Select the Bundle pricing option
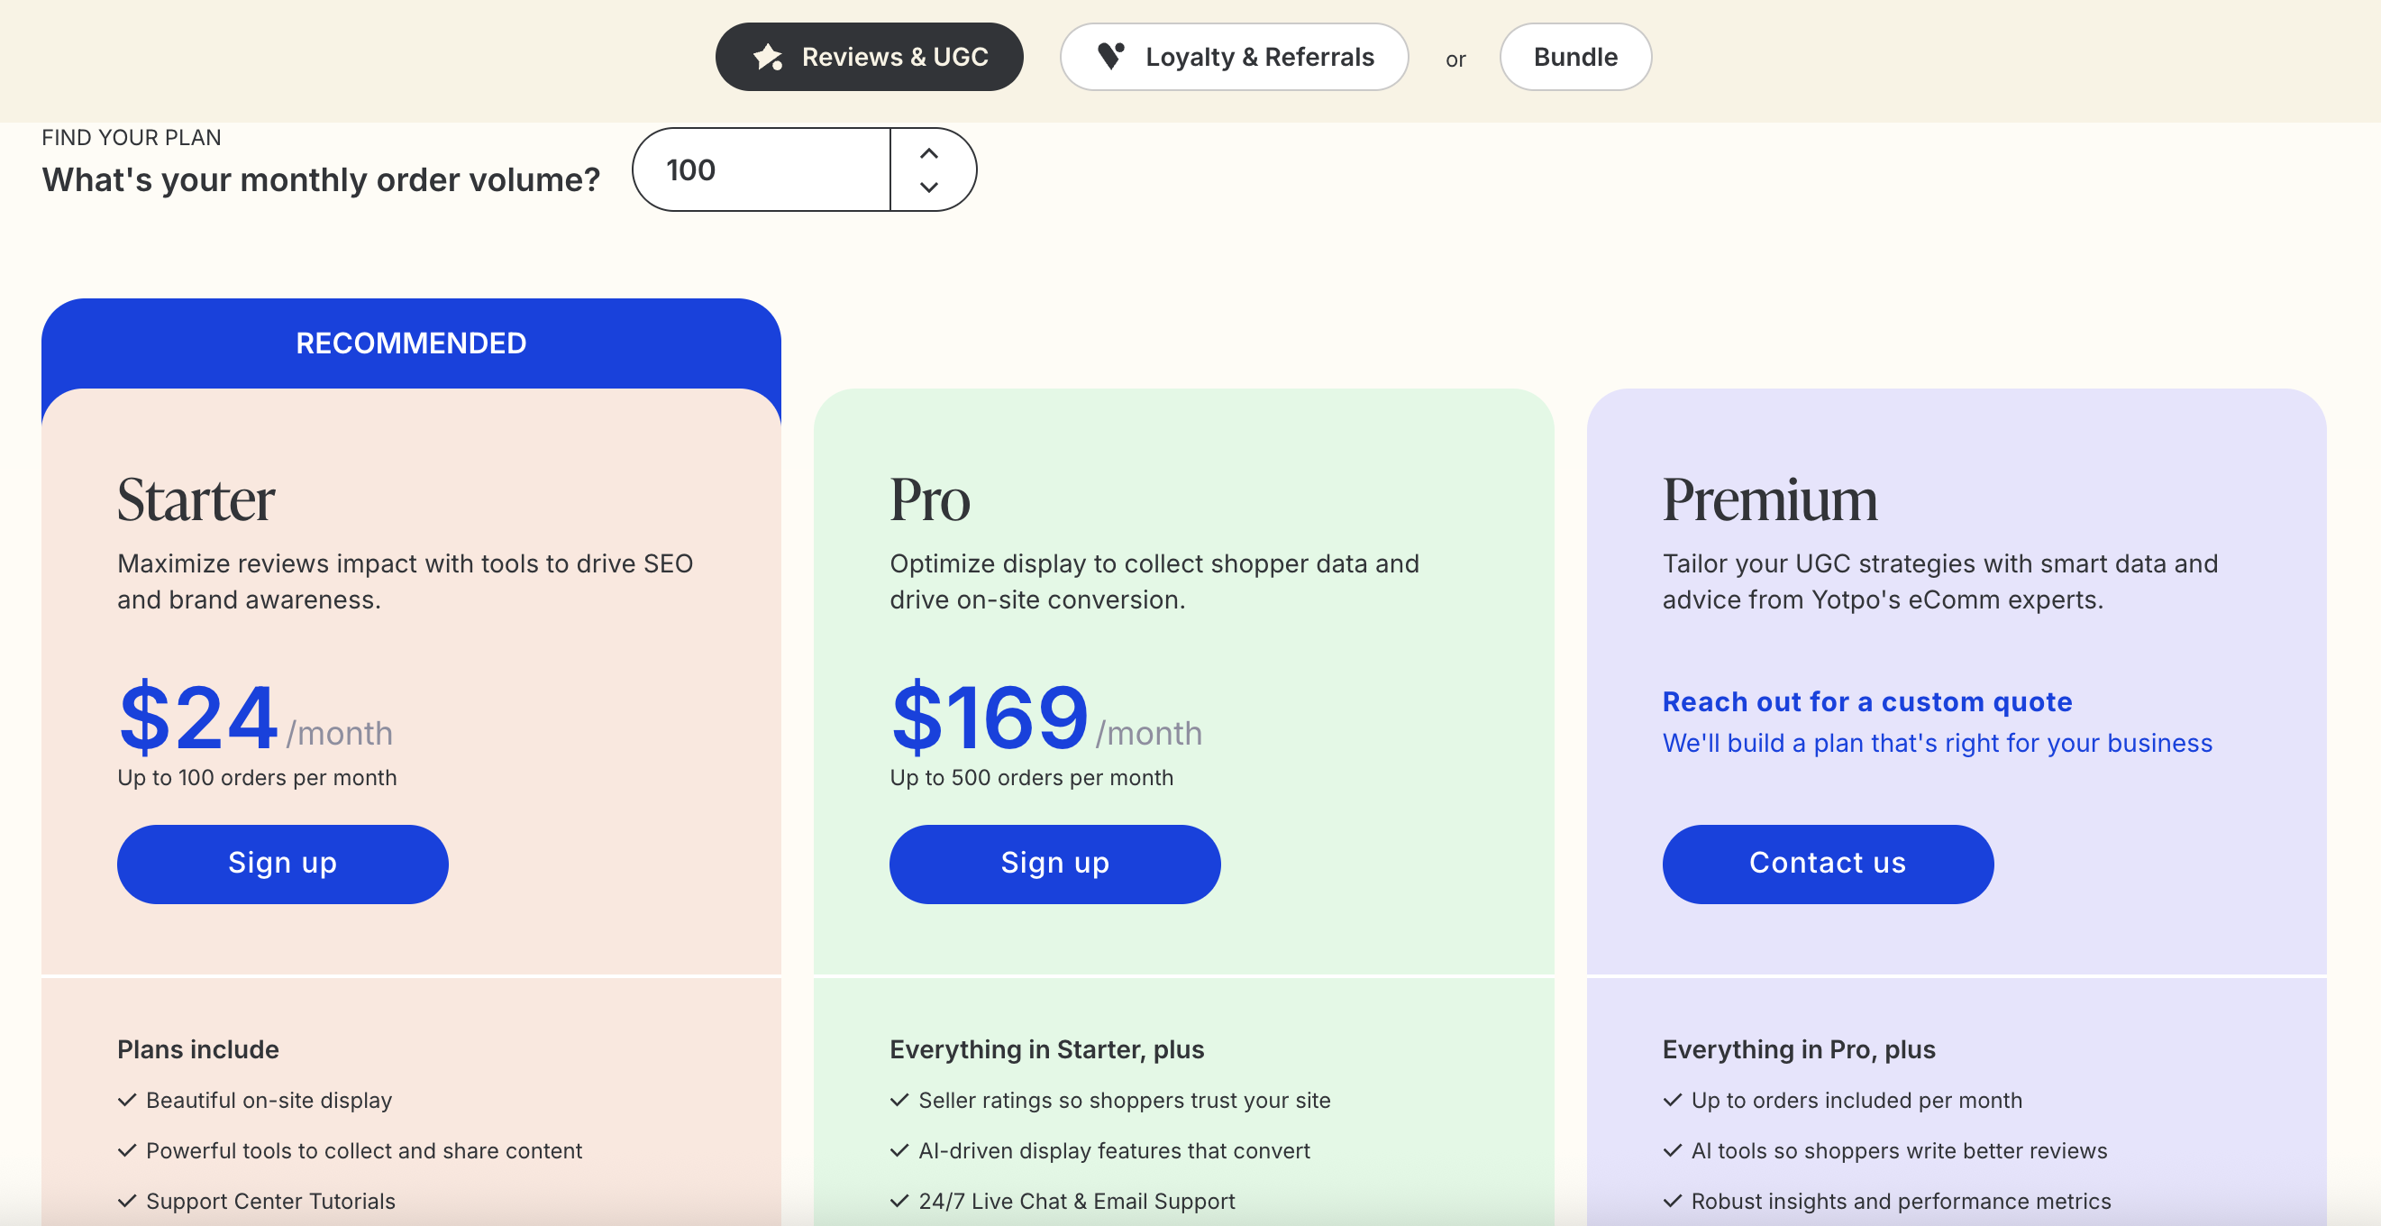 (x=1575, y=57)
